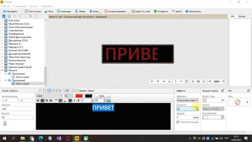This screenshot has height=142, width=252.
Task: Go to previous page in preview
Action: (x=193, y=82)
